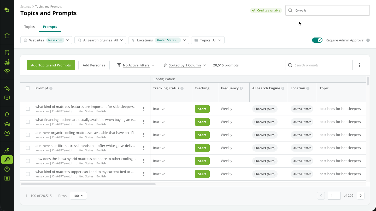Image resolution: width=376 pixels, height=211 pixels.
Task: Check the 'are there organic cooling mattresses' row
Action: [28, 135]
